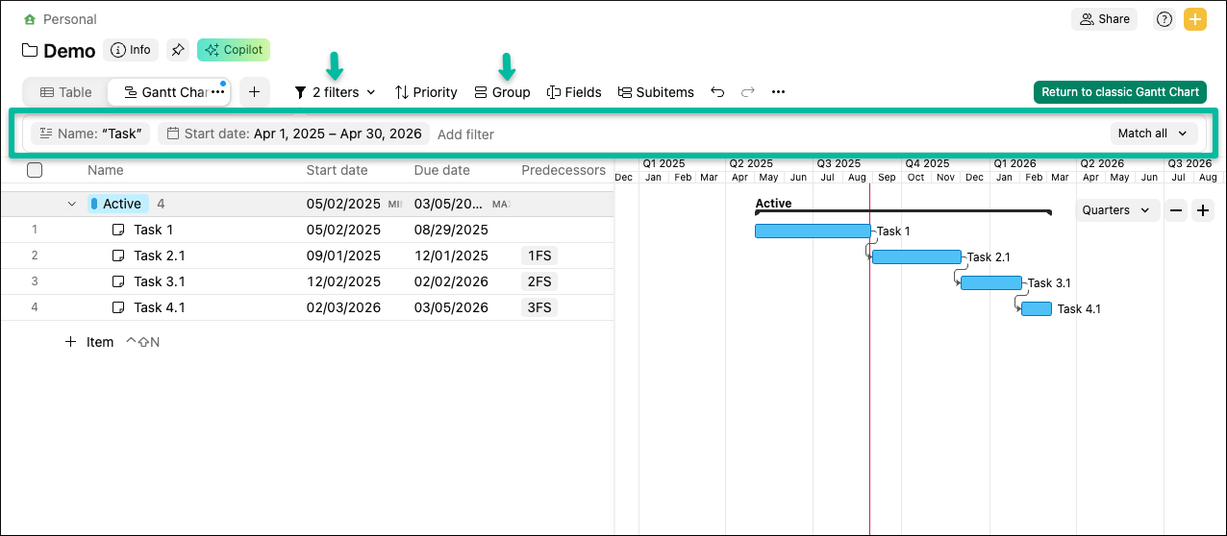The height and width of the screenshot is (536, 1227).
Task: Click the yellow plus create button
Action: pyautogui.click(x=1194, y=19)
